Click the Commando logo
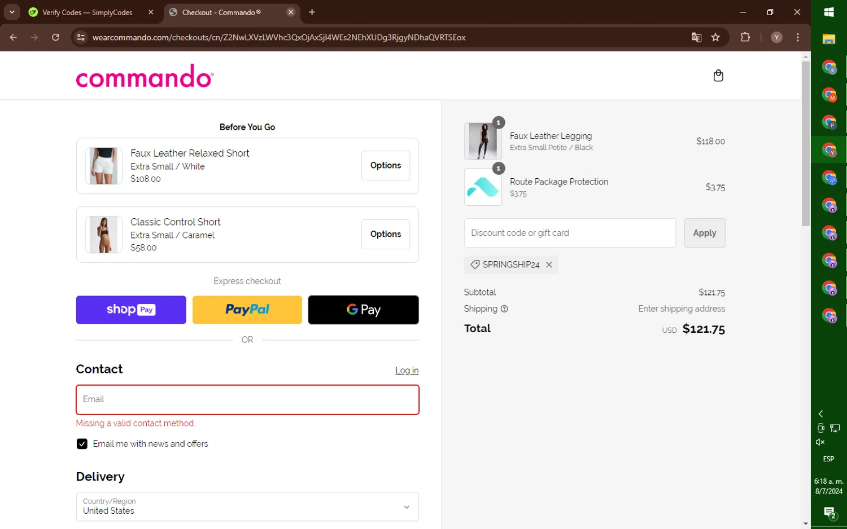The width and height of the screenshot is (847, 529). pos(145,76)
